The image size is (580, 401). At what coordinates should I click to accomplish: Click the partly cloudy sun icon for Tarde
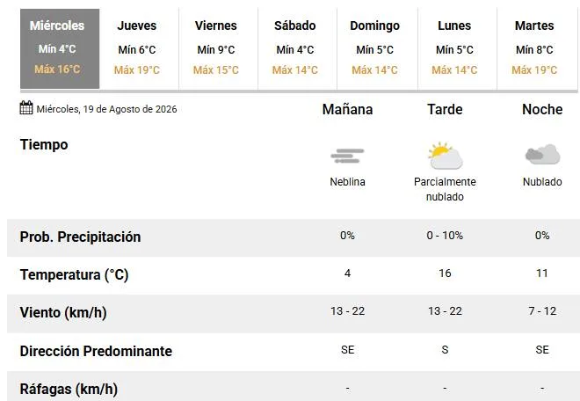pos(445,155)
